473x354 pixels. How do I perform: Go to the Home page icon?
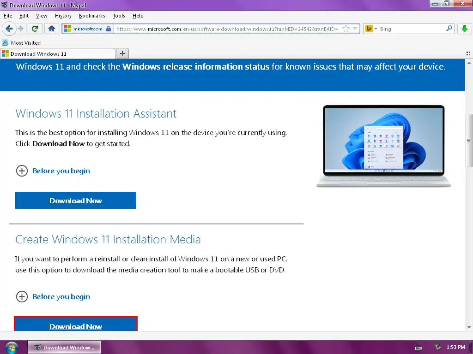(52, 29)
